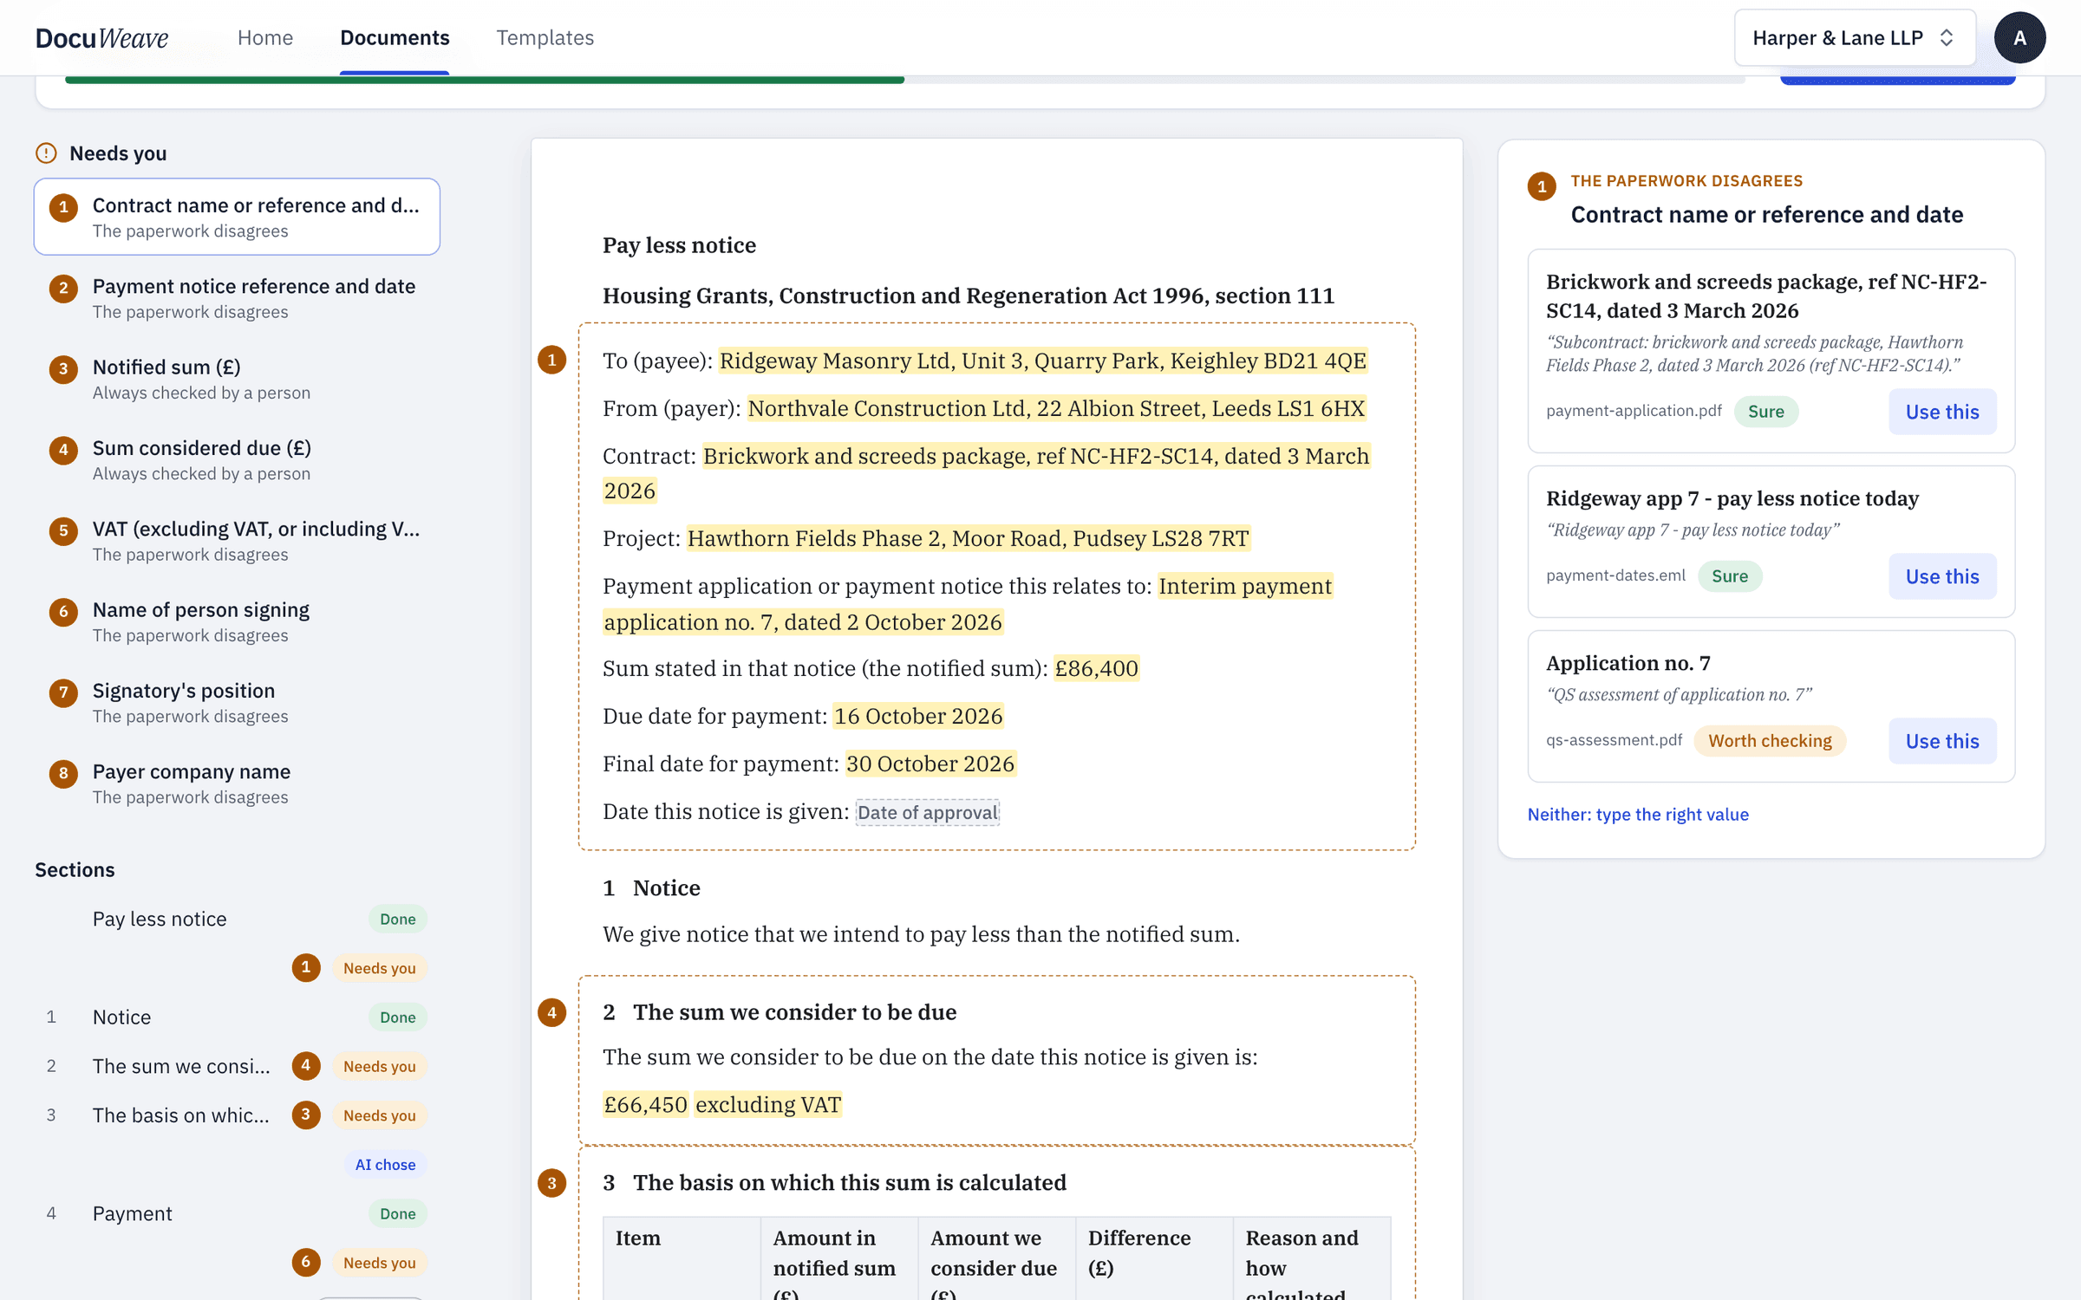Select issue 1 Contract name or reference
The width and height of the screenshot is (2081, 1300).
point(237,217)
